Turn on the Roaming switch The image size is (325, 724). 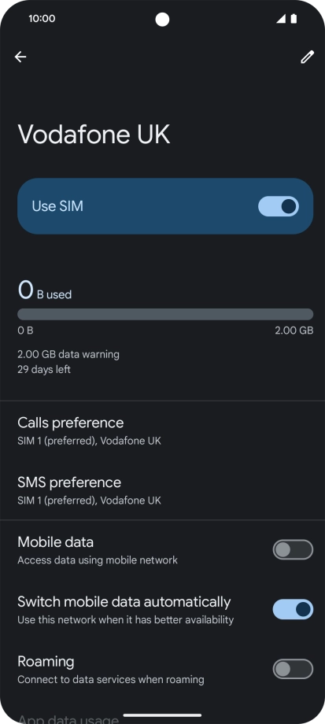[x=293, y=669]
